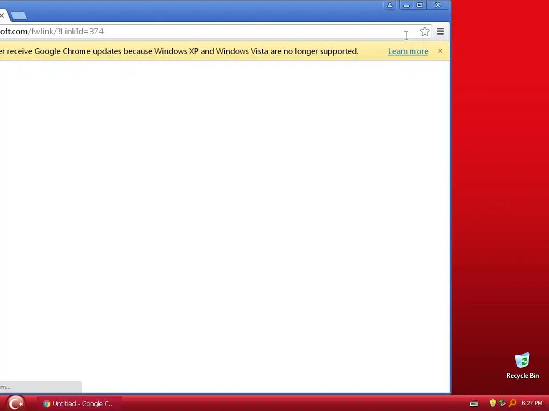This screenshot has height=411, width=549.
Task: Close the current Chrome tab
Action: tap(2, 16)
